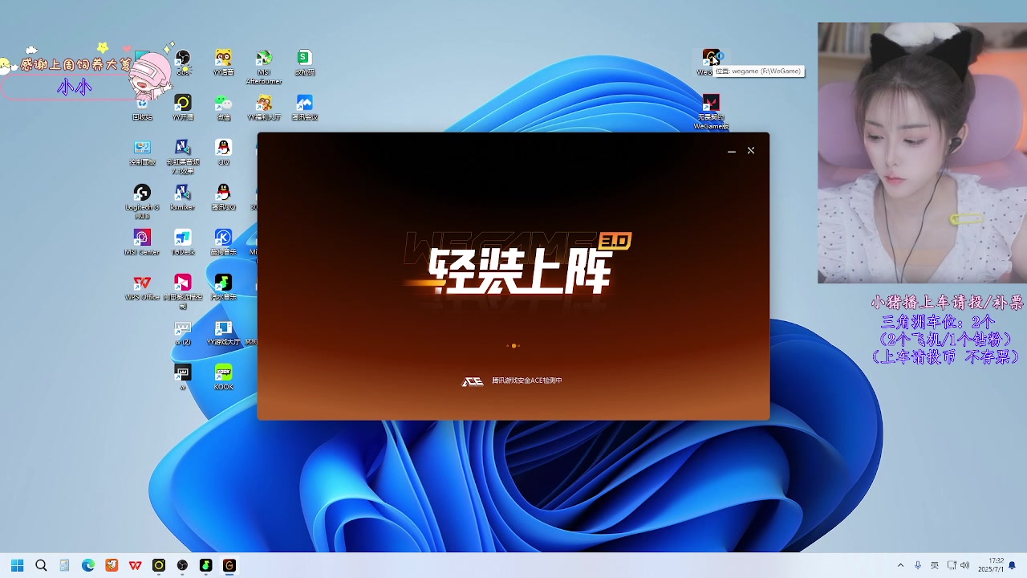Show hidden system tray icons
This screenshot has width=1027, height=578.
[900, 565]
